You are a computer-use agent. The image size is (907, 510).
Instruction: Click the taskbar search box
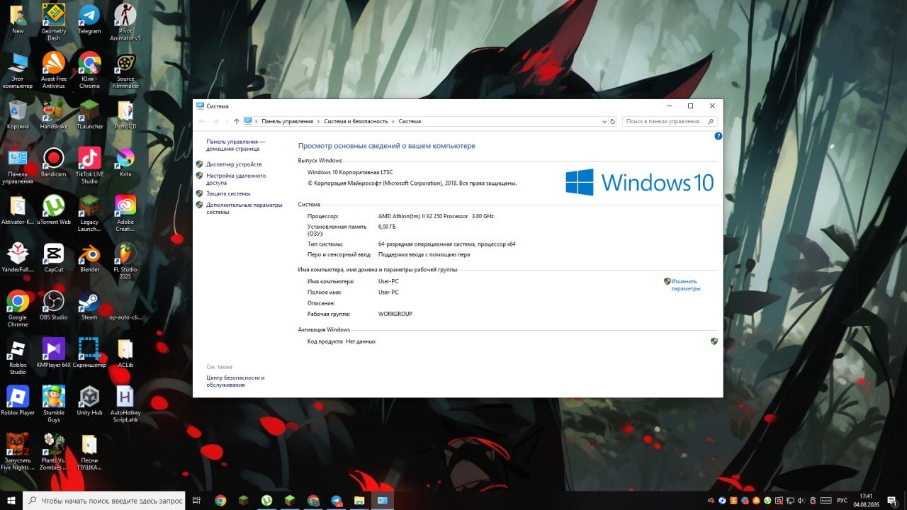[x=104, y=501]
